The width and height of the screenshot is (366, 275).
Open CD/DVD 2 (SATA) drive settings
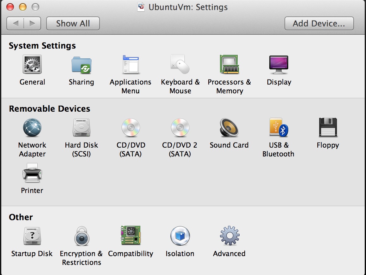point(180,128)
